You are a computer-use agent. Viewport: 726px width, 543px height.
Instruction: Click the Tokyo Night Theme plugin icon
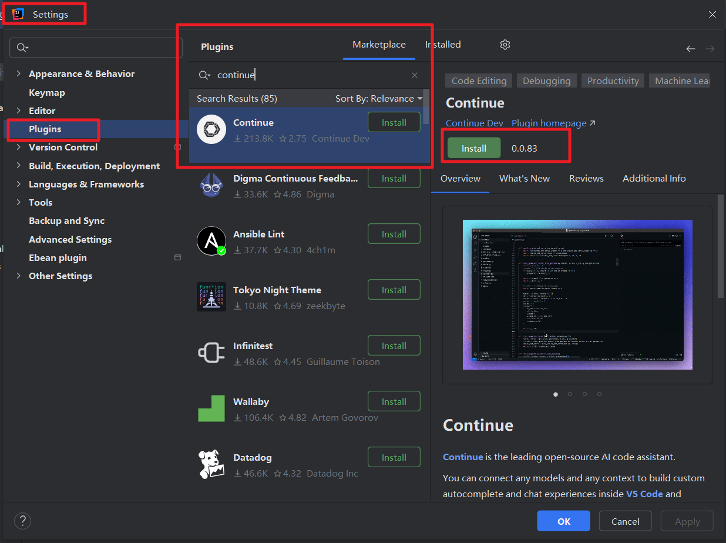[x=211, y=297]
